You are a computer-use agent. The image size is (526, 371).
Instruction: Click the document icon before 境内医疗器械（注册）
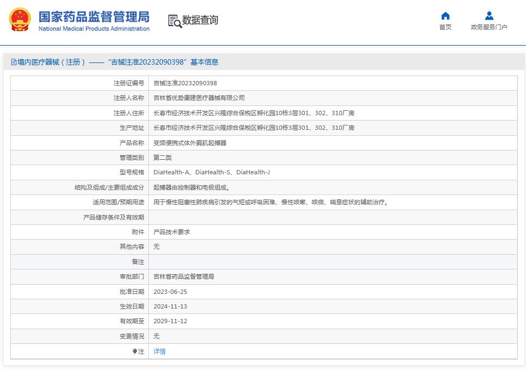click(x=12, y=62)
